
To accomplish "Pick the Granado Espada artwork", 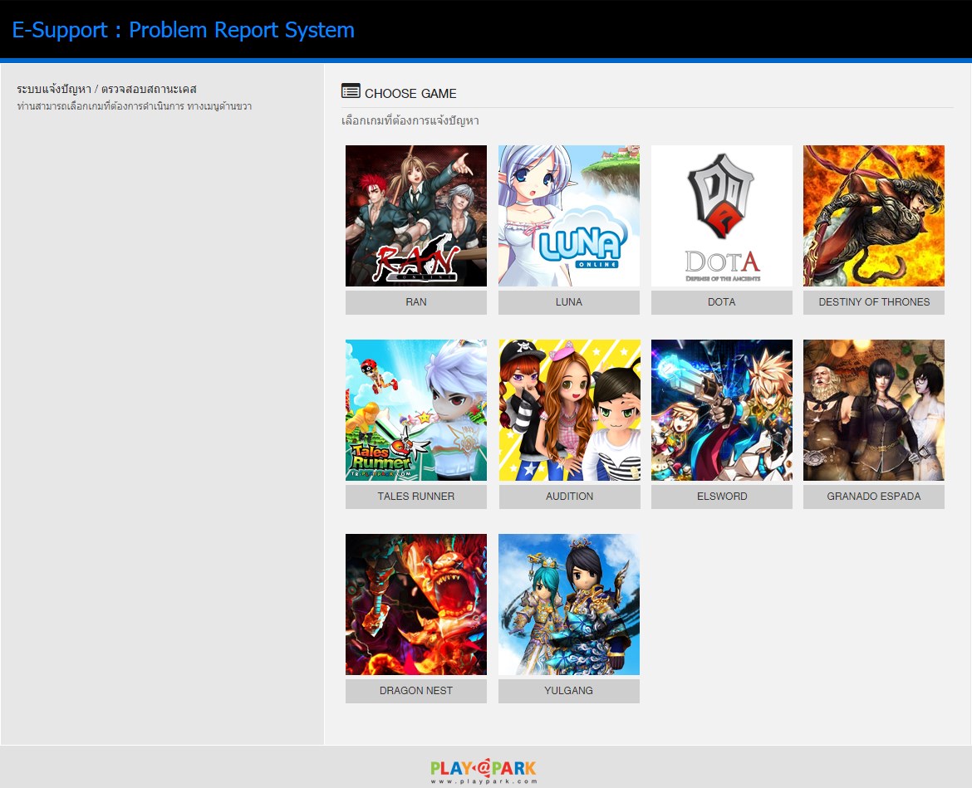I will point(874,410).
